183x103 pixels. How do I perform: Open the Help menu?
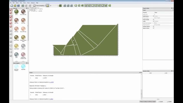pyautogui.click(x=37, y=3)
